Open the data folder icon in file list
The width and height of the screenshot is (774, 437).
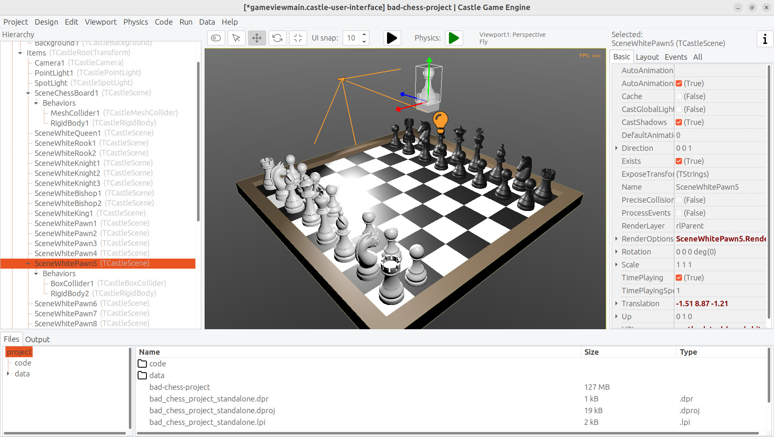(142, 375)
